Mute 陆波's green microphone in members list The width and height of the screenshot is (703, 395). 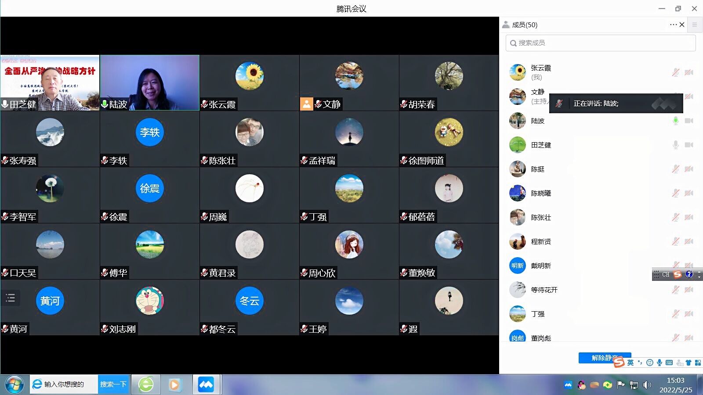click(x=676, y=121)
